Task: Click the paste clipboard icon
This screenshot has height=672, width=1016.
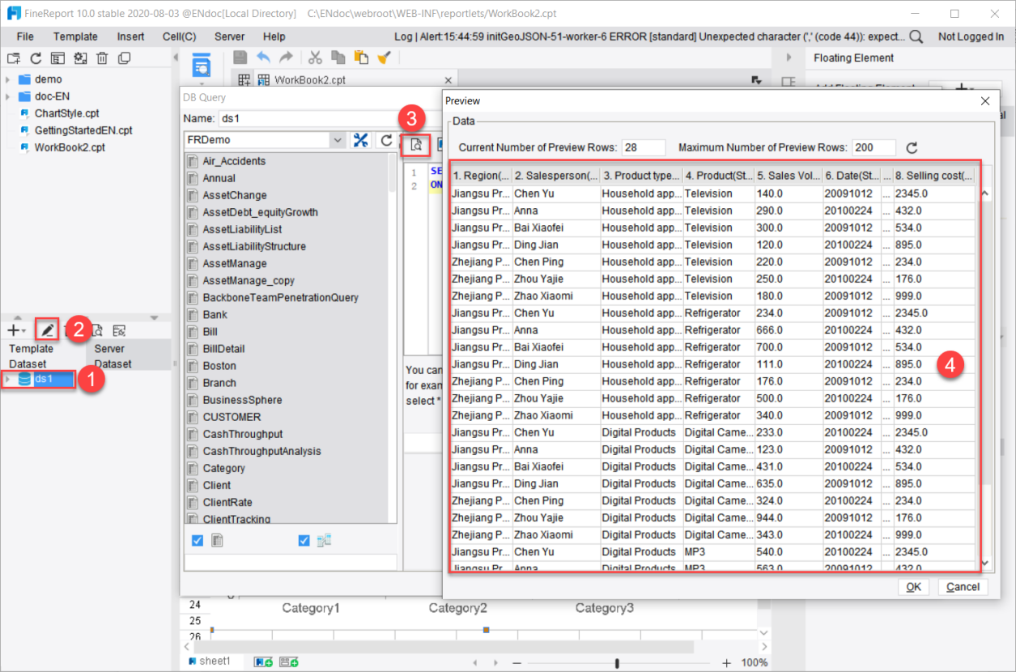Action: click(x=361, y=57)
